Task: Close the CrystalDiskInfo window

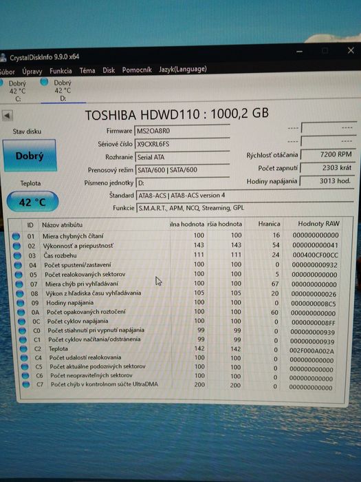Action: tap(351, 50)
